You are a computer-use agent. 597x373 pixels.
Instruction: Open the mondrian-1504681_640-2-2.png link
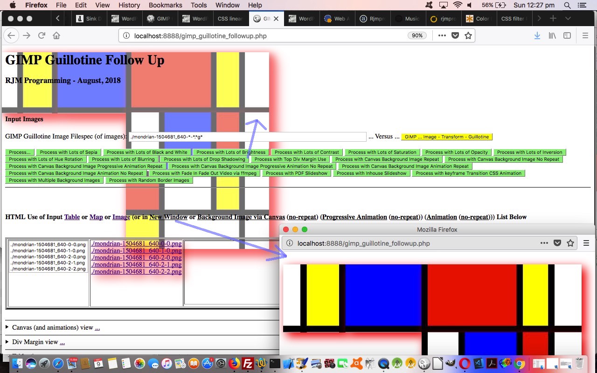click(136, 271)
